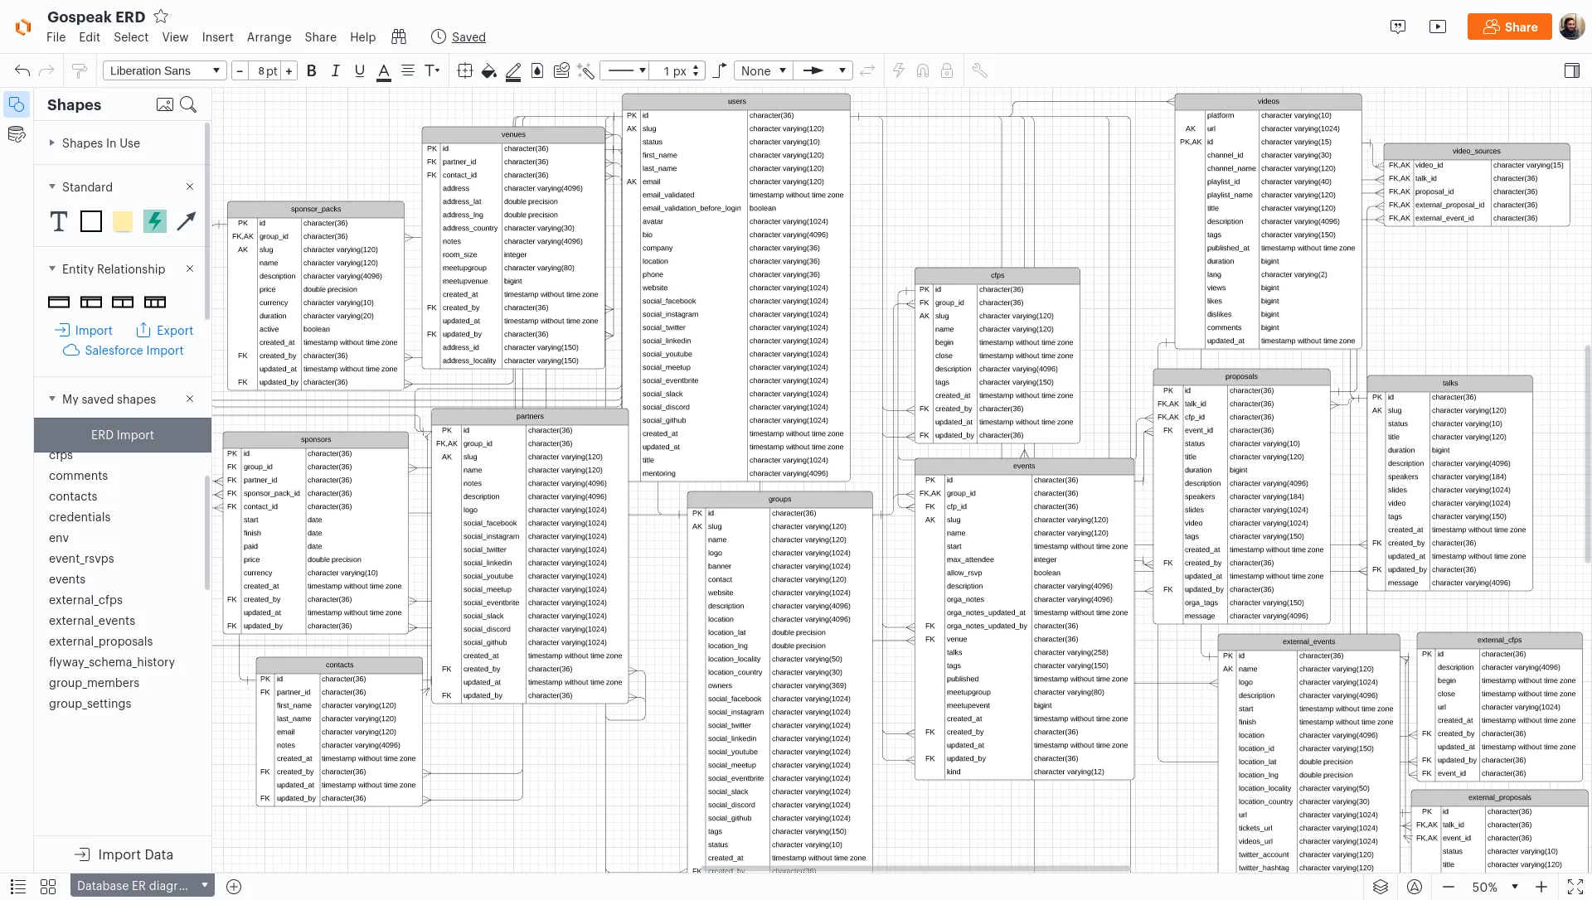Open the text options T dropdown

pos(432,71)
